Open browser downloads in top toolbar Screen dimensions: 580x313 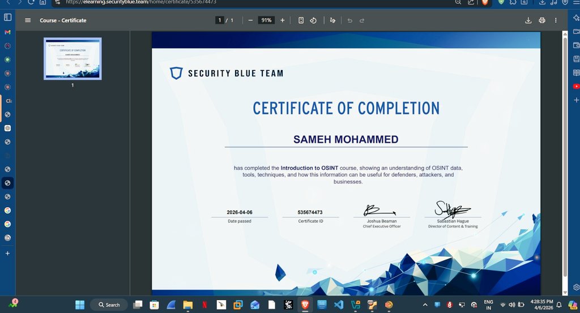click(x=542, y=2)
